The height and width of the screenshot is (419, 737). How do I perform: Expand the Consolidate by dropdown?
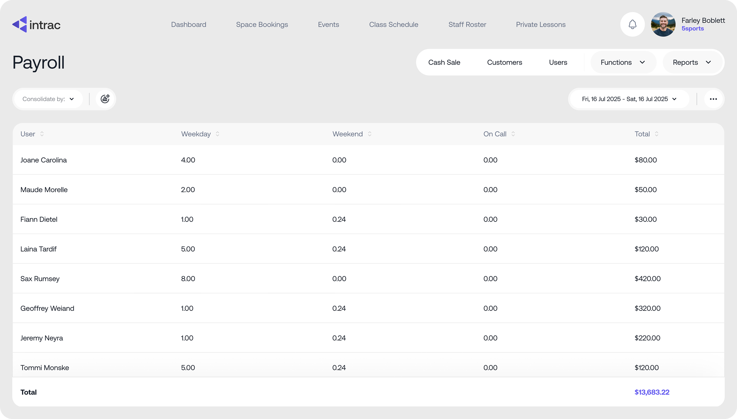(48, 99)
